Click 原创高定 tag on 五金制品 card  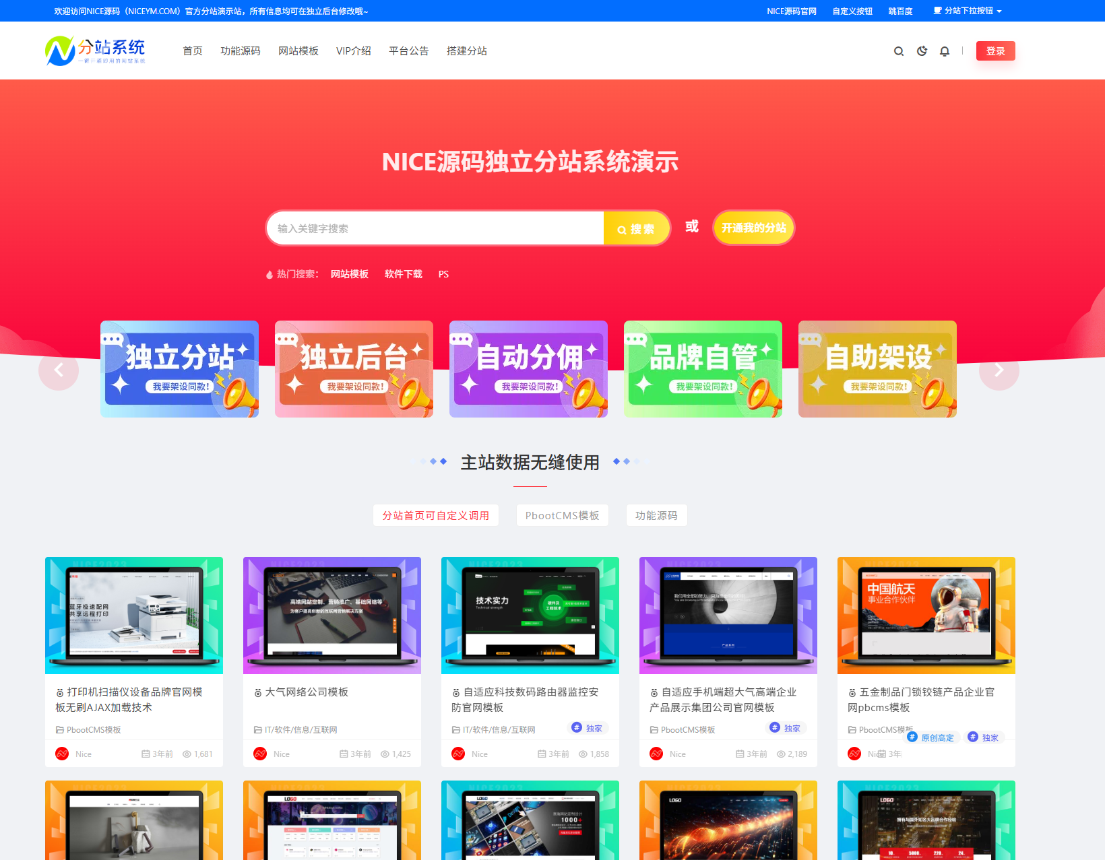tap(931, 737)
